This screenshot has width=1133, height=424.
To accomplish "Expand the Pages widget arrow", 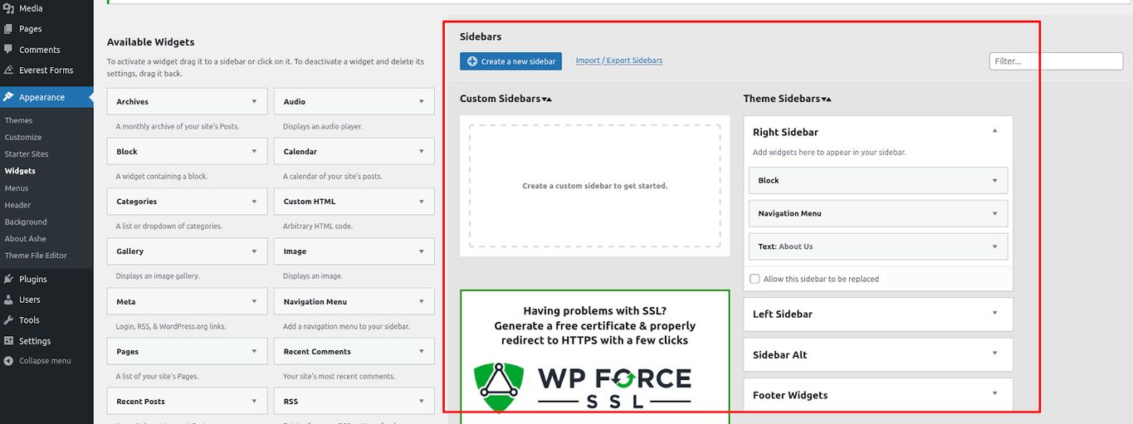I will tap(254, 352).
